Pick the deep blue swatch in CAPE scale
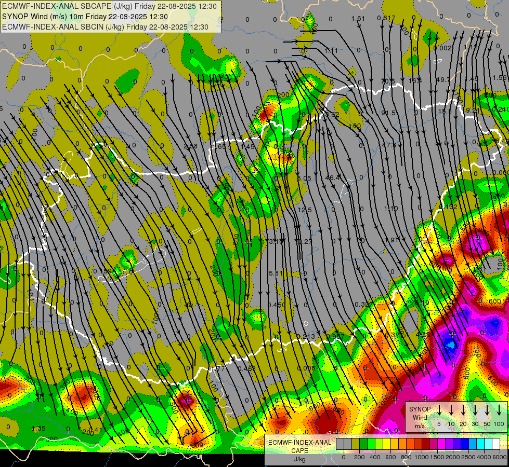 [x=464, y=444]
